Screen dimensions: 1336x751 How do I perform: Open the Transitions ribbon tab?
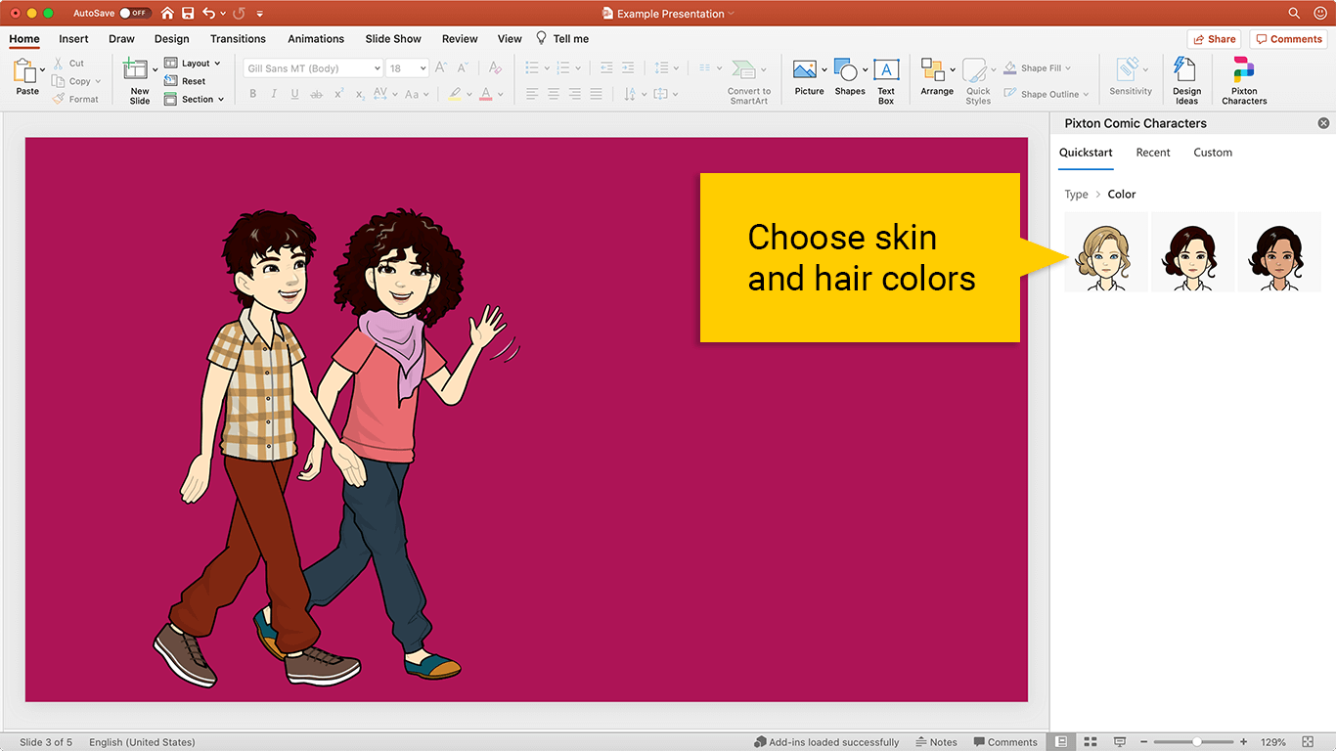tap(238, 39)
